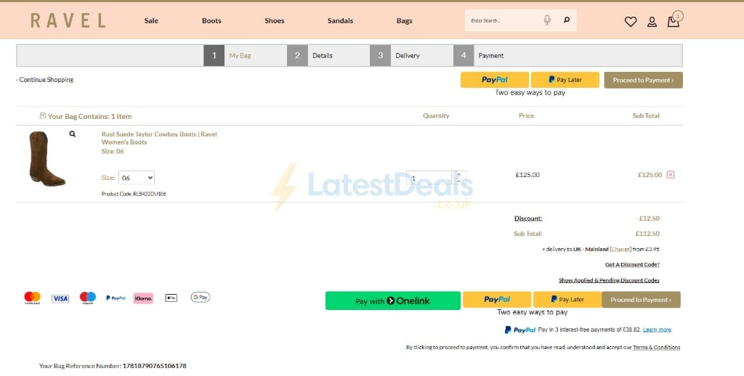This screenshot has height=376, width=744.
Task: Click the bottom Pay Later button
Action: pyautogui.click(x=567, y=299)
